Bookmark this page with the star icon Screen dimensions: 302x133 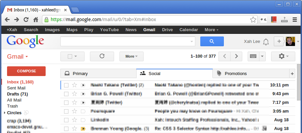pyautogui.click(x=253, y=20)
